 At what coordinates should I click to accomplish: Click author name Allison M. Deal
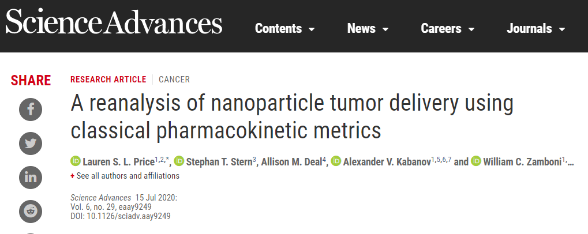coord(291,162)
